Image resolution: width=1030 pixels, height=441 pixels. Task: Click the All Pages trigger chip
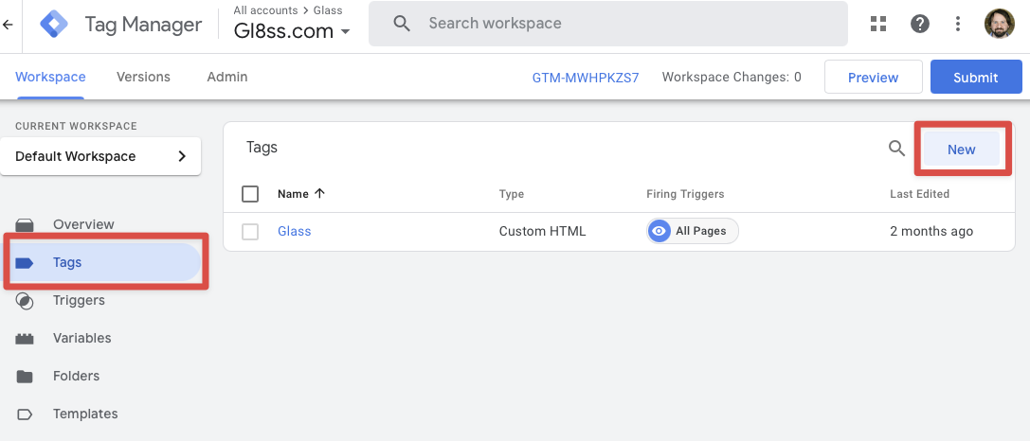pyautogui.click(x=693, y=231)
